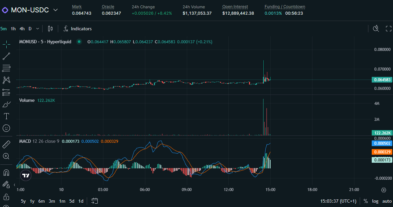Open the go to date calendar
This screenshot has width=393, height=207.
[x=94, y=201]
